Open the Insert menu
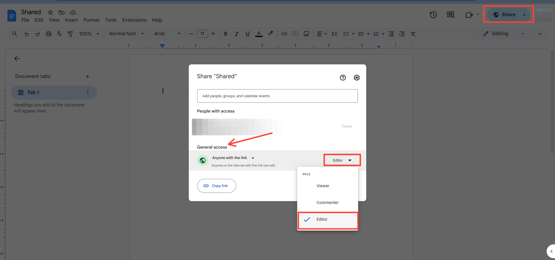Viewport: 555px width, 260px height. [x=71, y=20]
